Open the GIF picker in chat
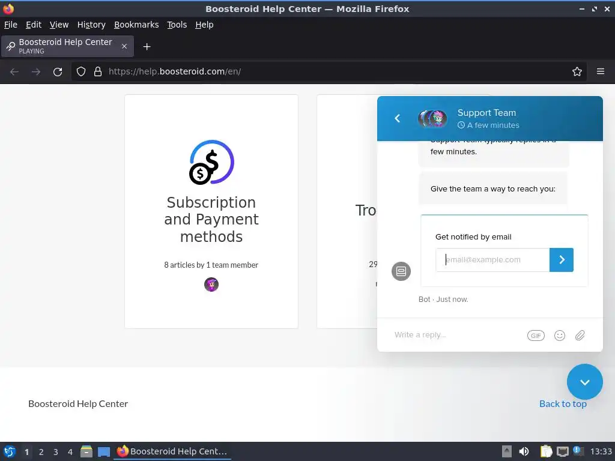Screen dimensions: 615x461 (x=536, y=336)
